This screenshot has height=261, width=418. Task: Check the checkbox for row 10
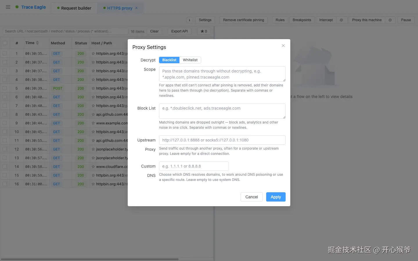pos(5,132)
